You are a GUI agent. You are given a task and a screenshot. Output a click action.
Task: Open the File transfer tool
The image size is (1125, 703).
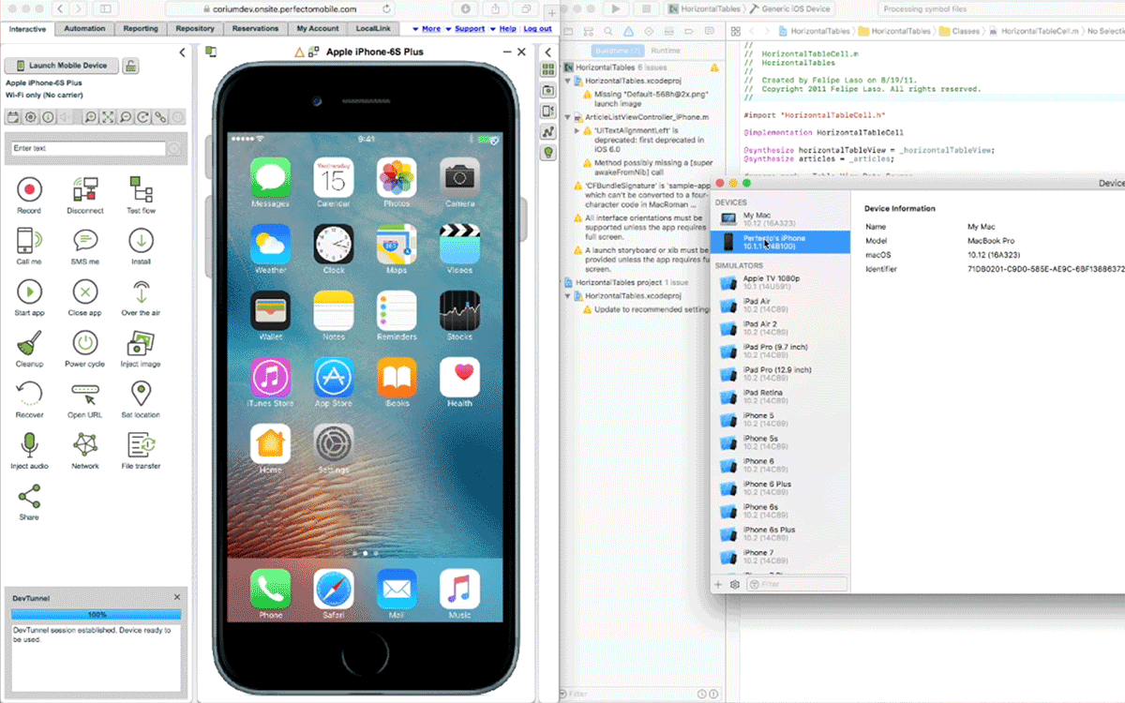coord(141,444)
